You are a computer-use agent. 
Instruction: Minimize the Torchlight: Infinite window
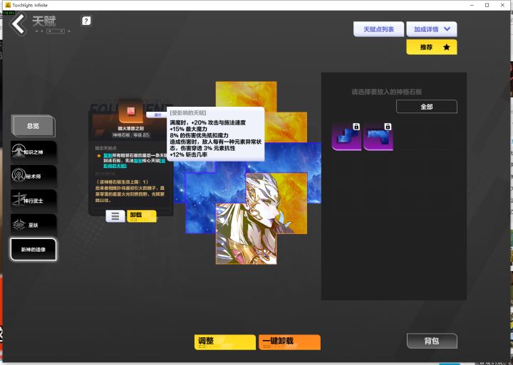(x=472, y=5)
